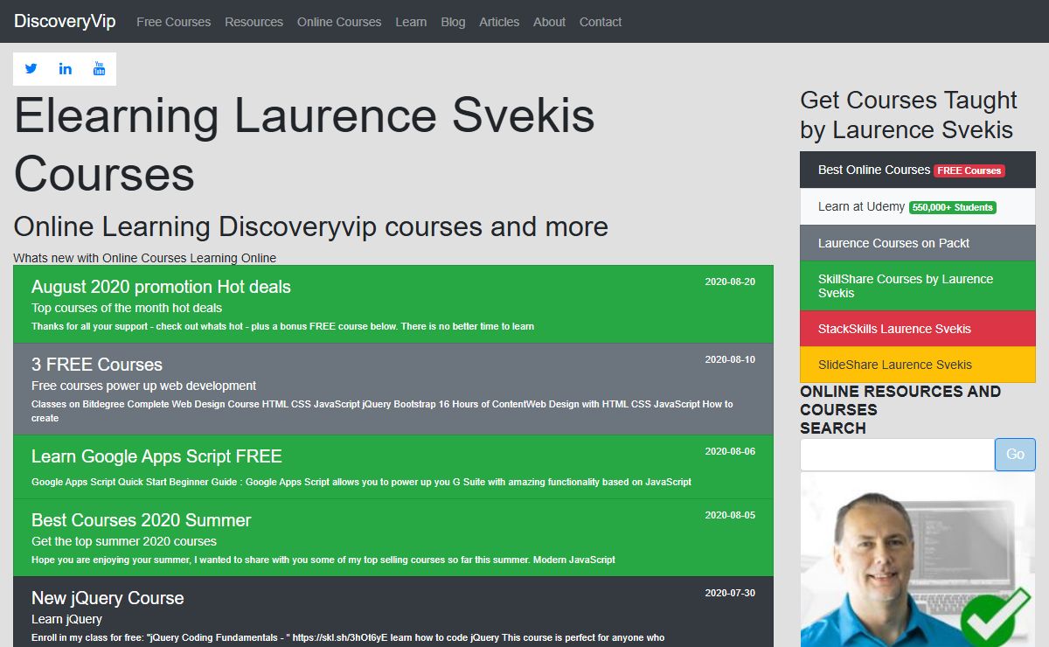Open Learn Google Apps Script FREE post
1049x647 pixels.
coord(393,467)
